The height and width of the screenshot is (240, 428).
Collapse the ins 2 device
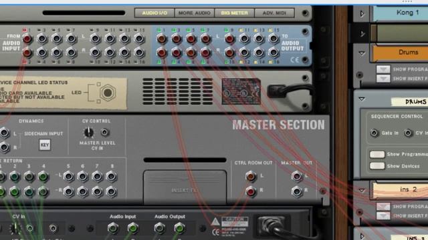362,190
